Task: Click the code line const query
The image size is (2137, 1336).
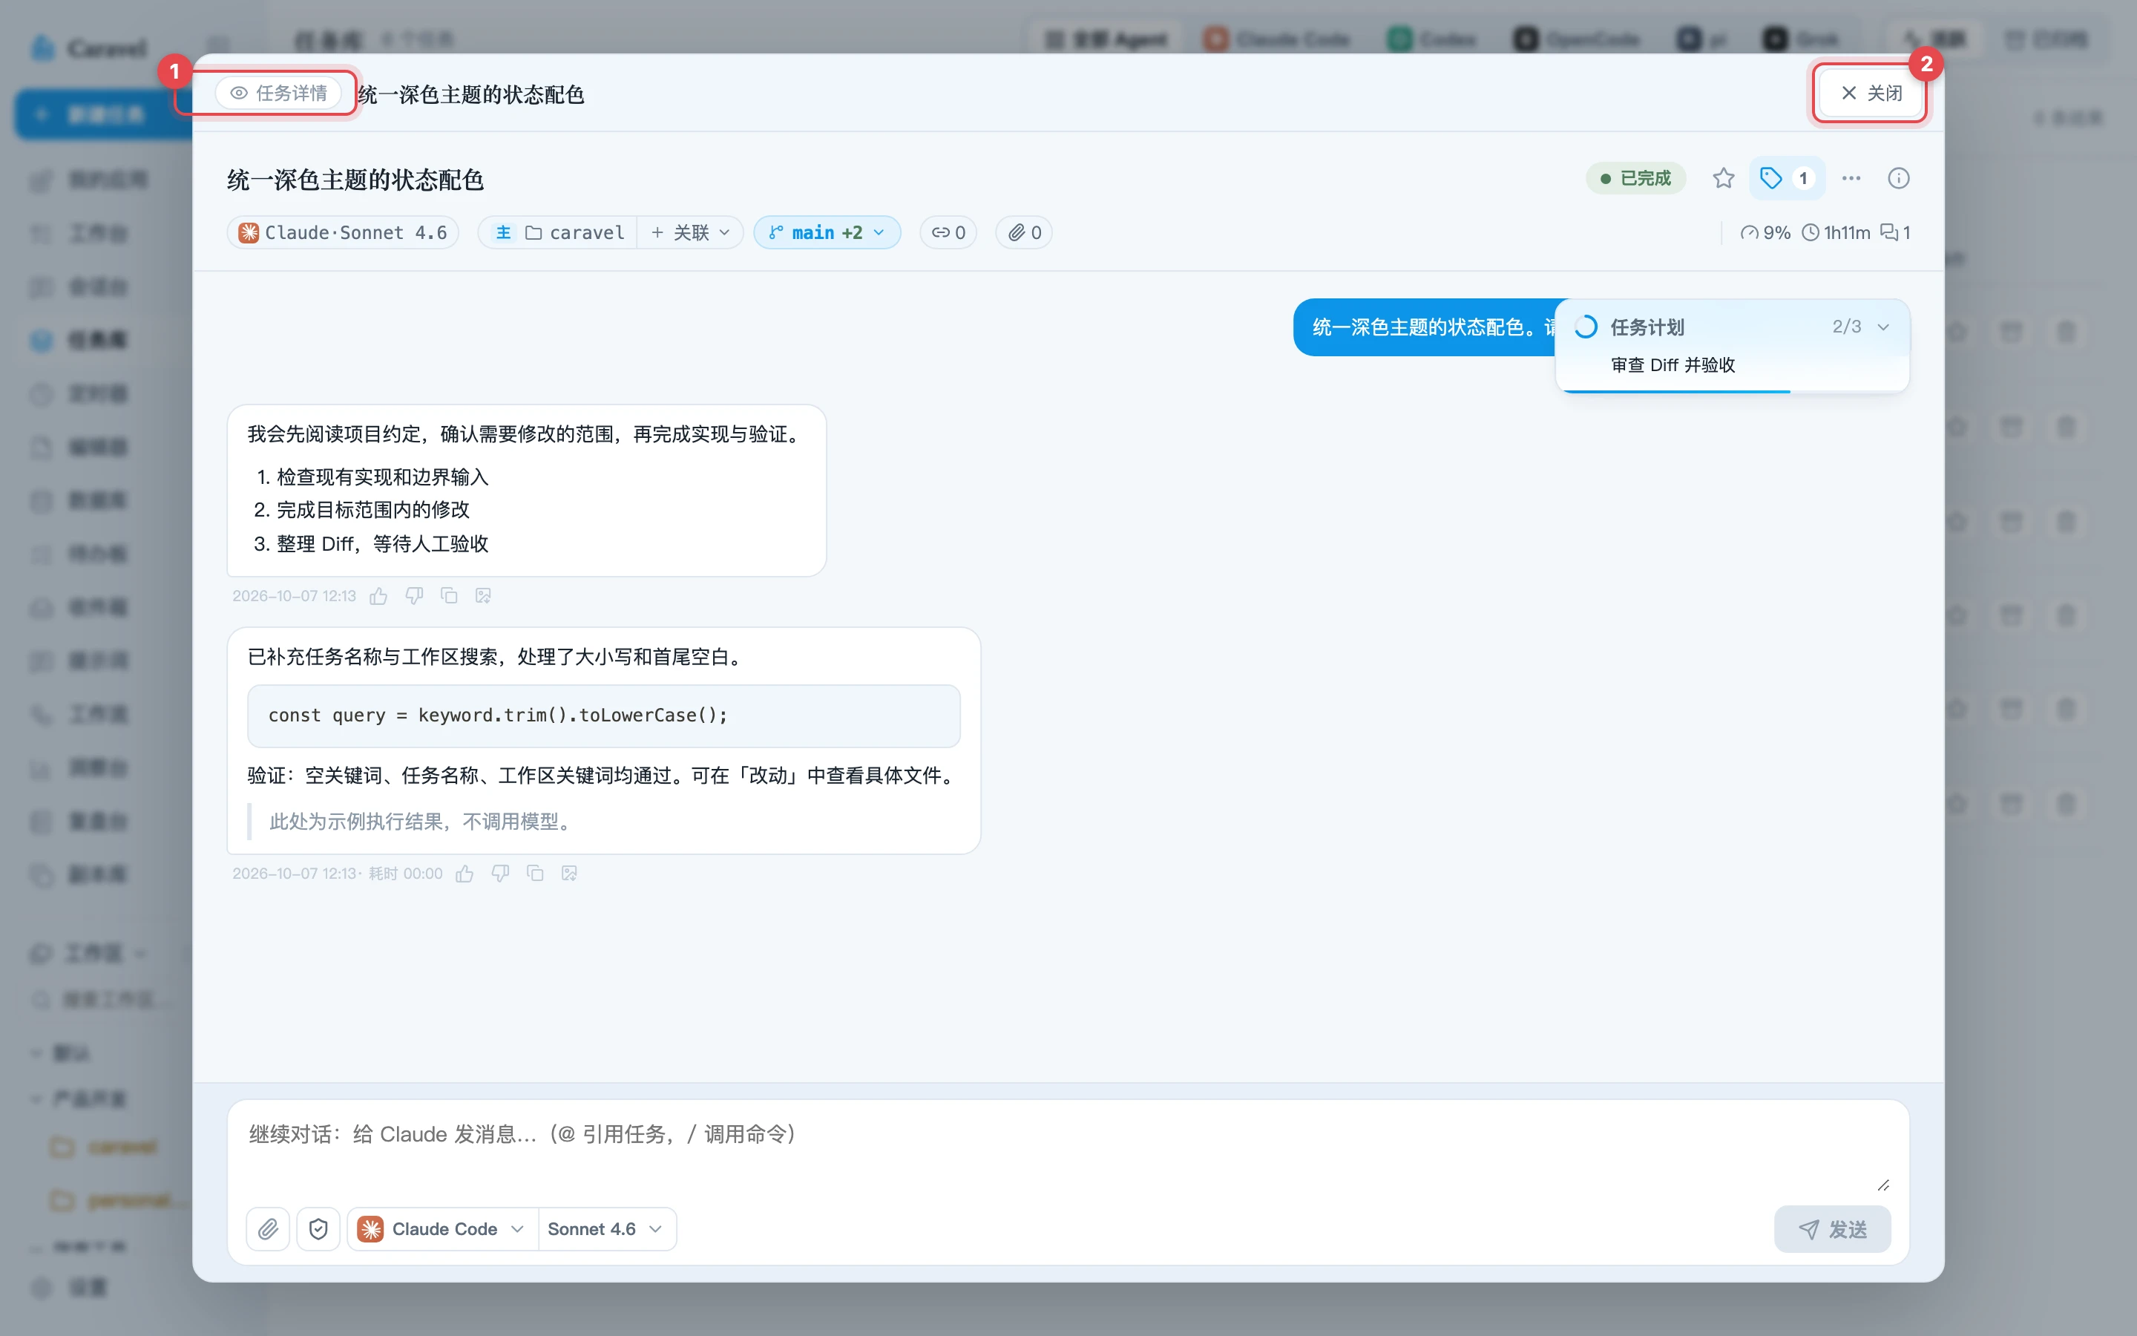Action: click(x=498, y=716)
